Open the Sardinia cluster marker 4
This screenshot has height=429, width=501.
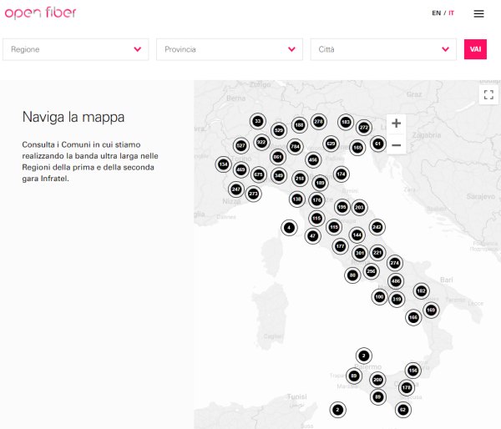(289, 227)
